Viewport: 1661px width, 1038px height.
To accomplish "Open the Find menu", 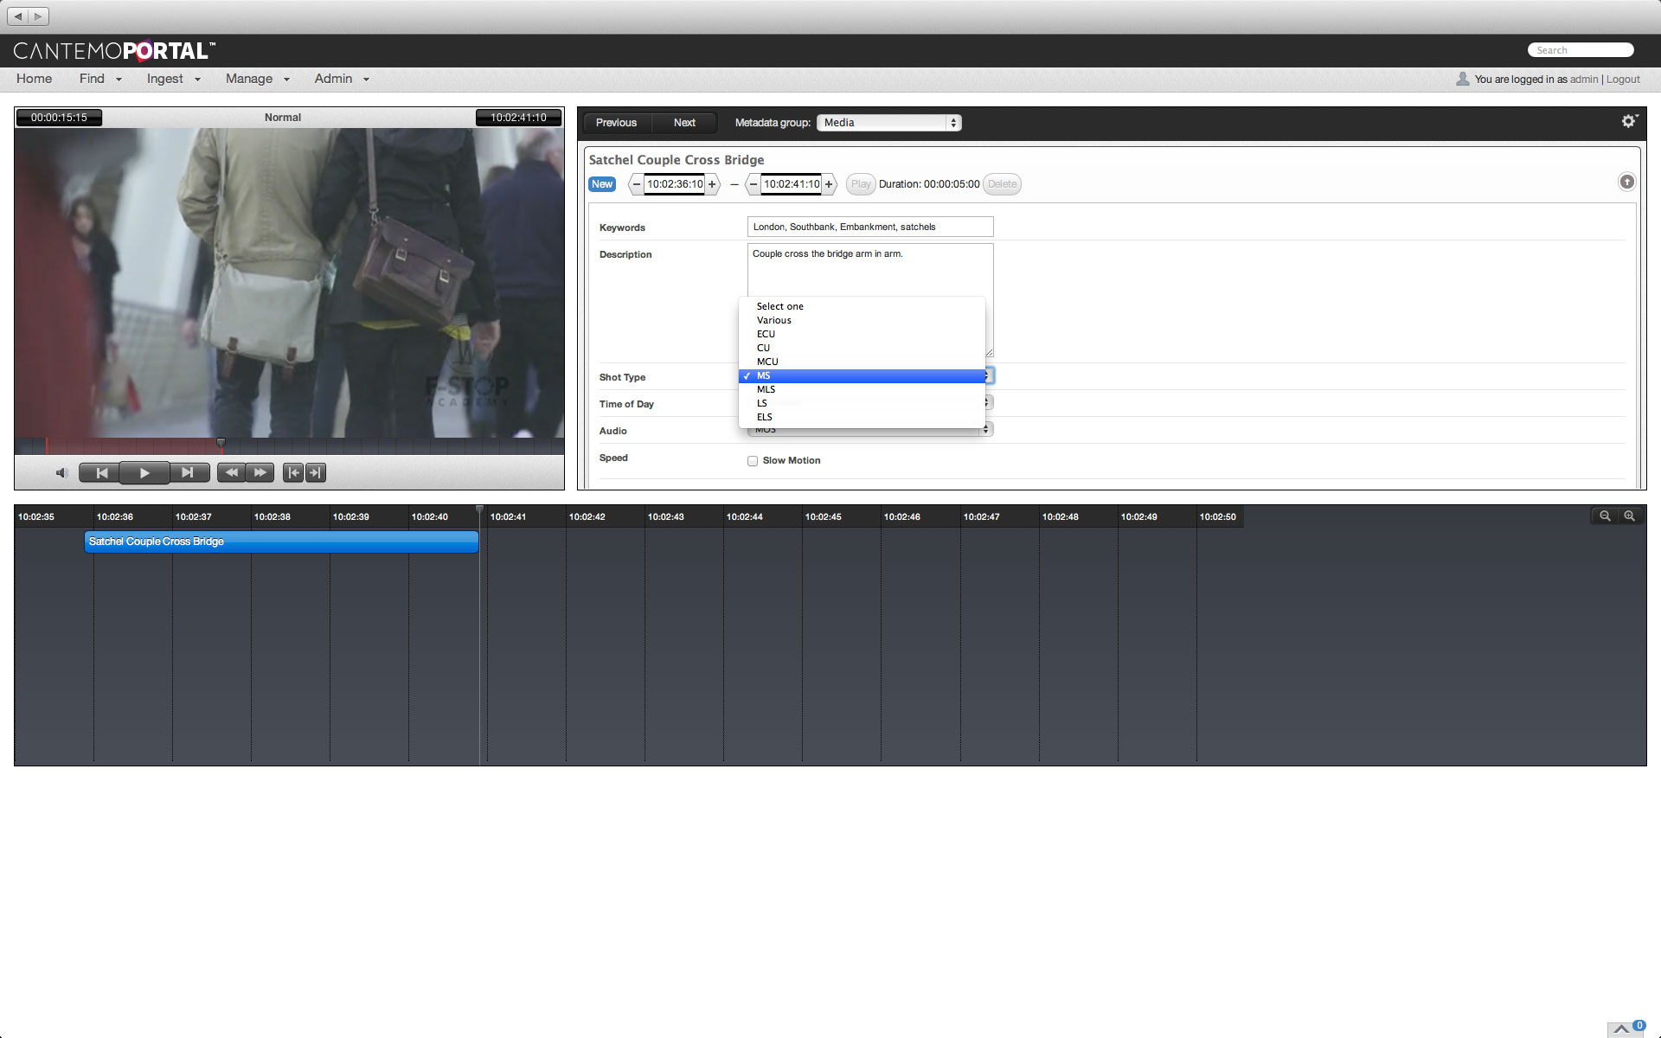I will pyautogui.click(x=100, y=79).
